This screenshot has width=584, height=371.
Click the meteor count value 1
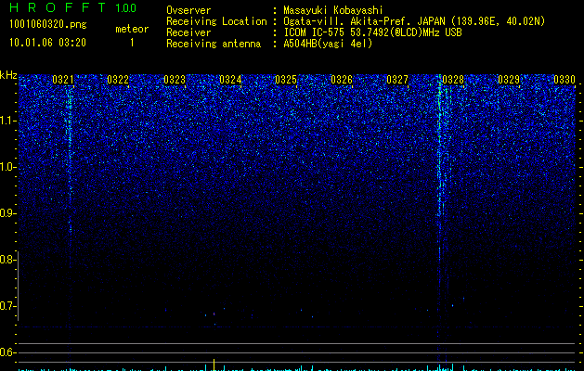click(132, 43)
